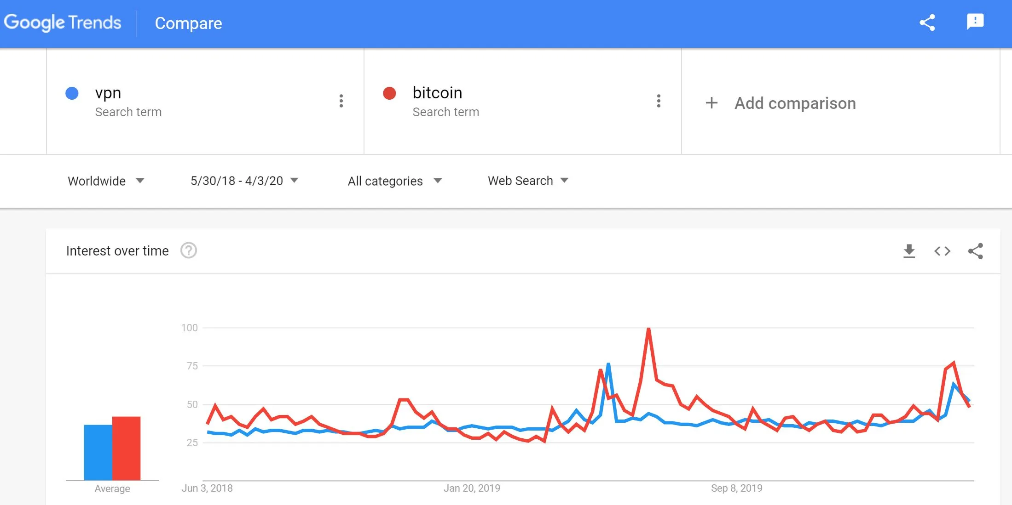Open the send feedback icon
This screenshot has height=505, width=1012.
tap(975, 22)
